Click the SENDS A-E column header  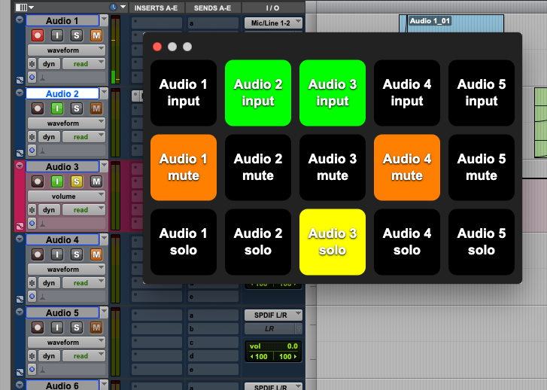click(212, 8)
